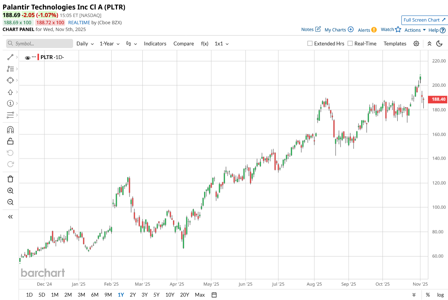Enable the Extended Hrs checkbox
This screenshot has height=300, width=448.
point(310,44)
